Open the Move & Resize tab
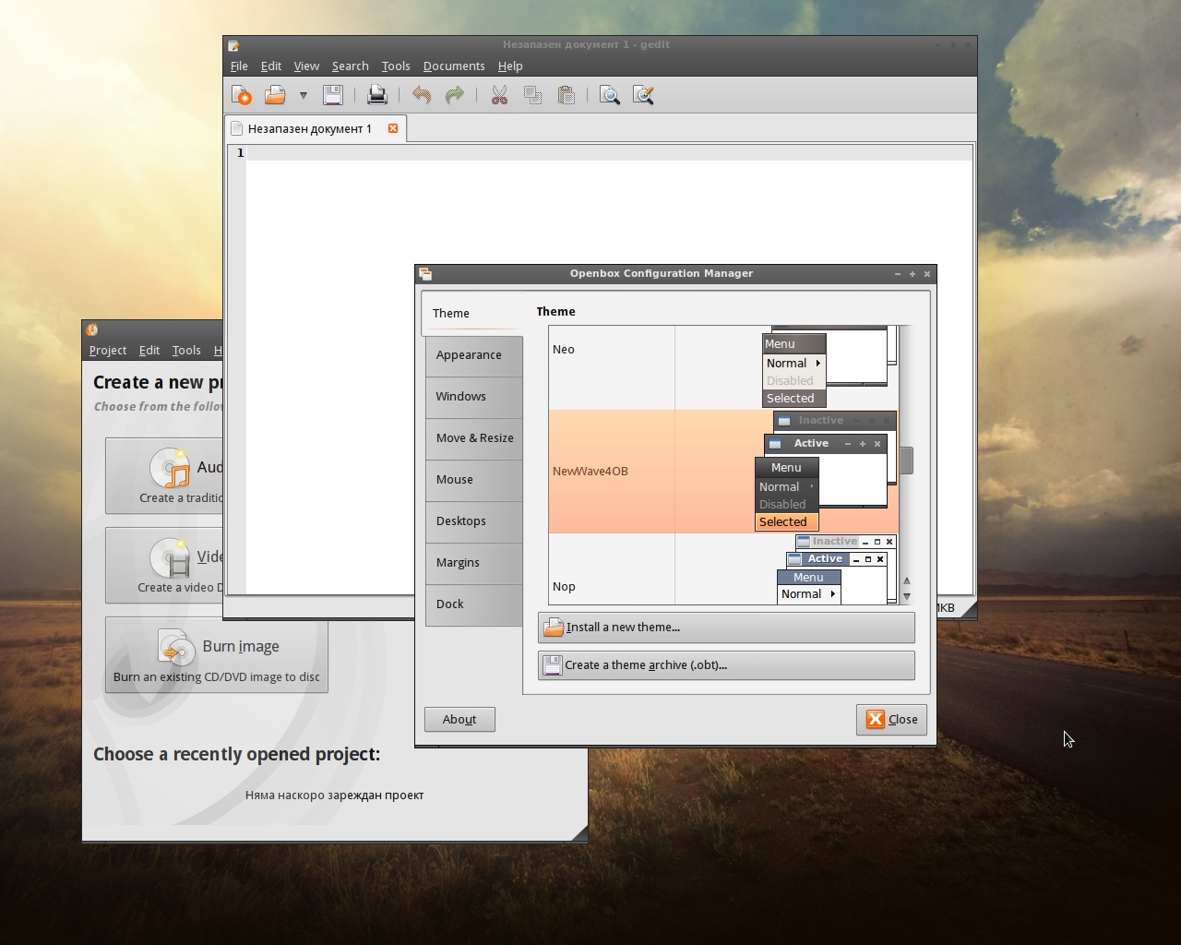This screenshot has height=945, width=1181. point(473,438)
